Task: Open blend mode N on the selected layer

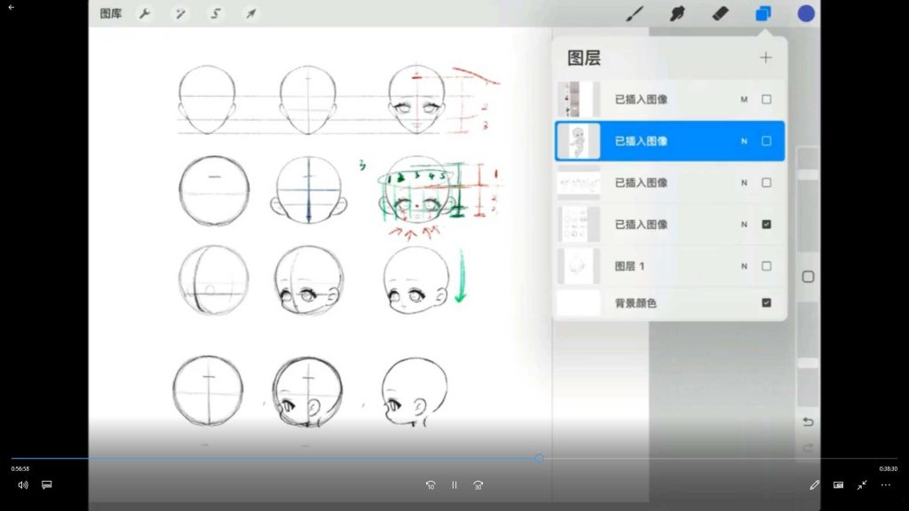Action: coord(744,140)
